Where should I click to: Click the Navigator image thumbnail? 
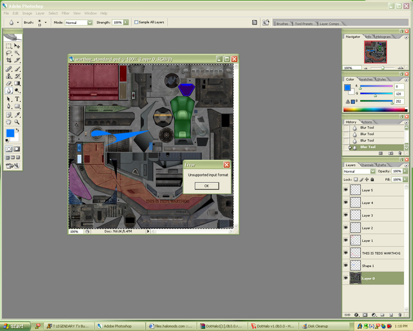click(376, 52)
